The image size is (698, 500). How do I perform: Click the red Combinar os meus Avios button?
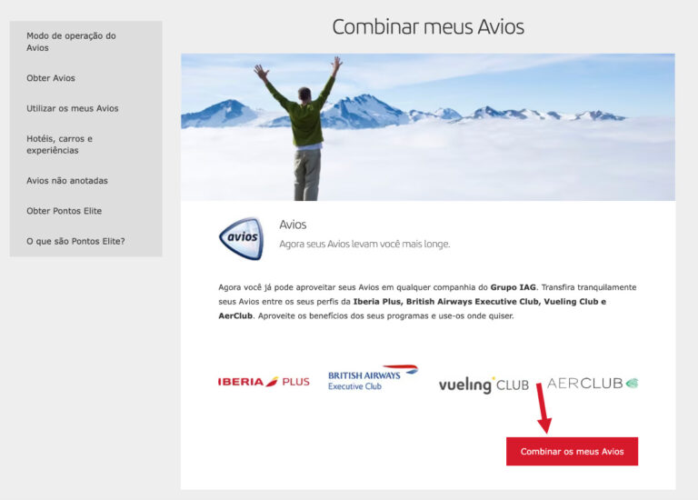coord(572,452)
